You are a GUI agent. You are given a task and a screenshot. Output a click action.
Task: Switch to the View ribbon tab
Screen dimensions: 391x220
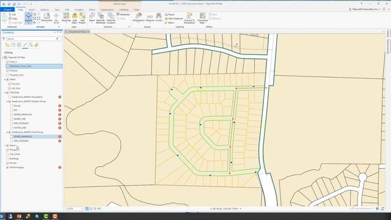(57, 10)
